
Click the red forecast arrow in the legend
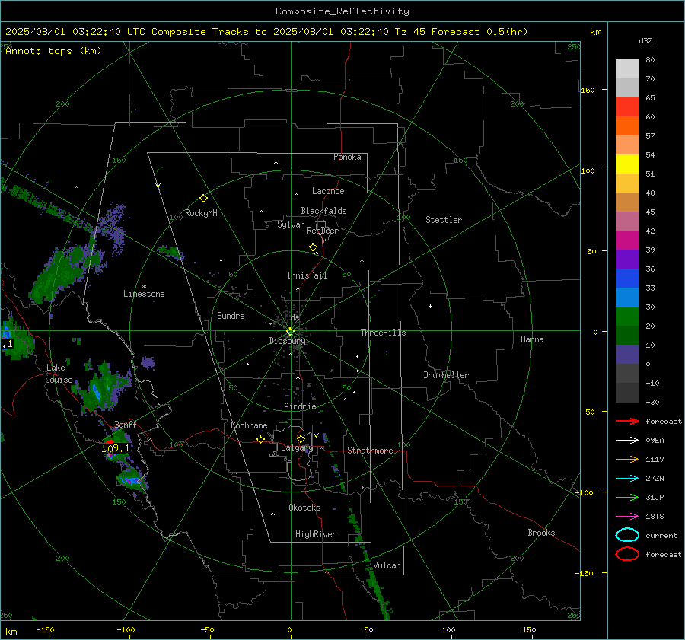[627, 421]
